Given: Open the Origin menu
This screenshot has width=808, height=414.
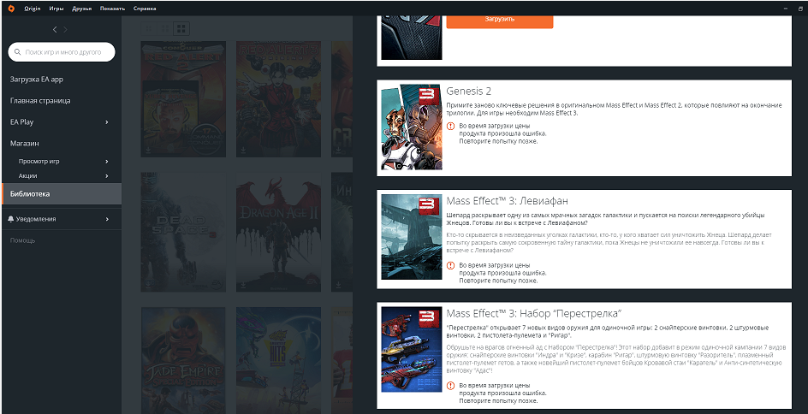Looking at the screenshot, I should pyautogui.click(x=33, y=9).
